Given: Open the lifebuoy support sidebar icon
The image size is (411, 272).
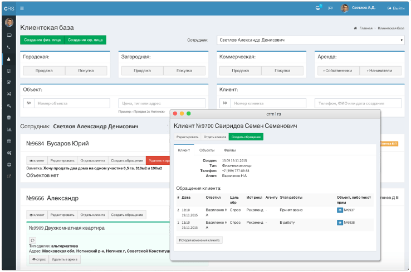Looking at the screenshot, I should click(9, 165).
